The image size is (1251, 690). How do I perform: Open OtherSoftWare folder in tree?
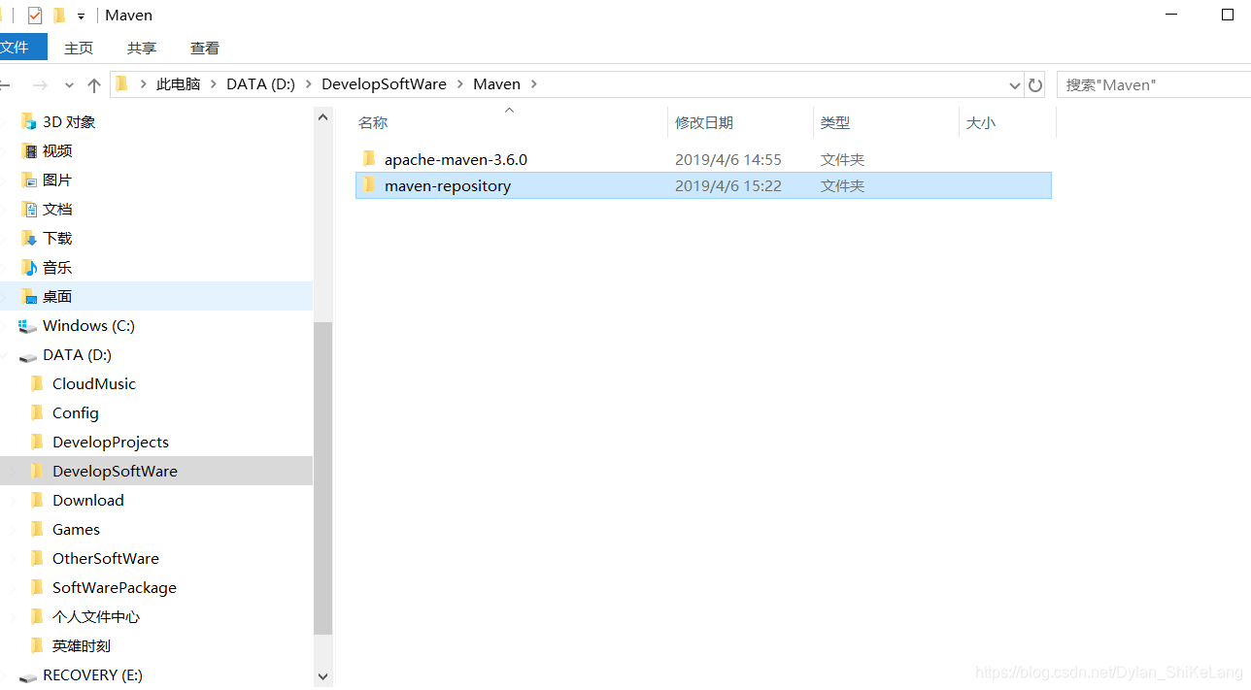click(106, 559)
